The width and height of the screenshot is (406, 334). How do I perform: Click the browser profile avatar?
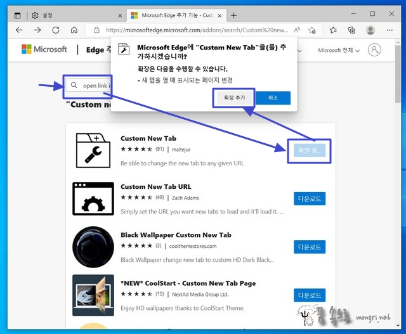point(370,30)
